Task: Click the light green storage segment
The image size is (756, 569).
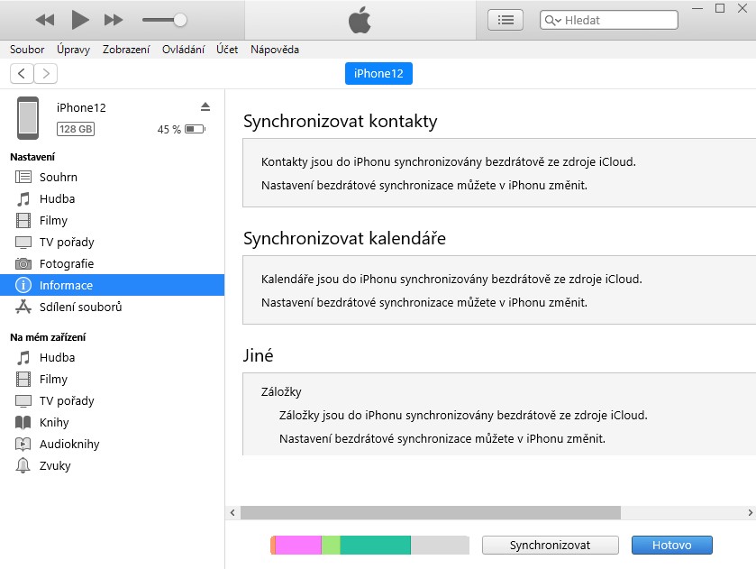Action: click(x=331, y=546)
